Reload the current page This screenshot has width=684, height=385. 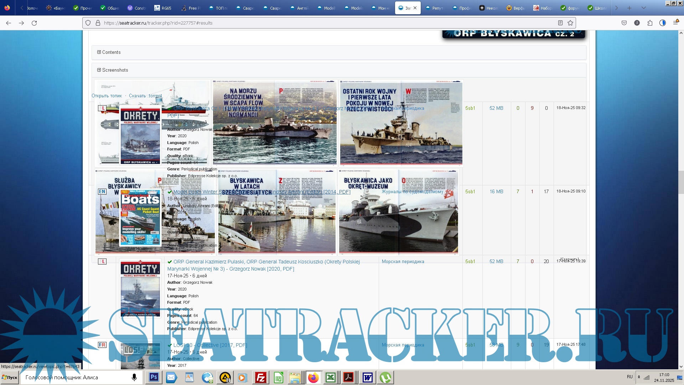[x=34, y=23]
